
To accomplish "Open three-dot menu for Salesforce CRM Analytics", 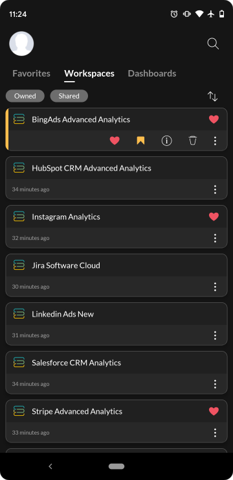I will (x=215, y=384).
